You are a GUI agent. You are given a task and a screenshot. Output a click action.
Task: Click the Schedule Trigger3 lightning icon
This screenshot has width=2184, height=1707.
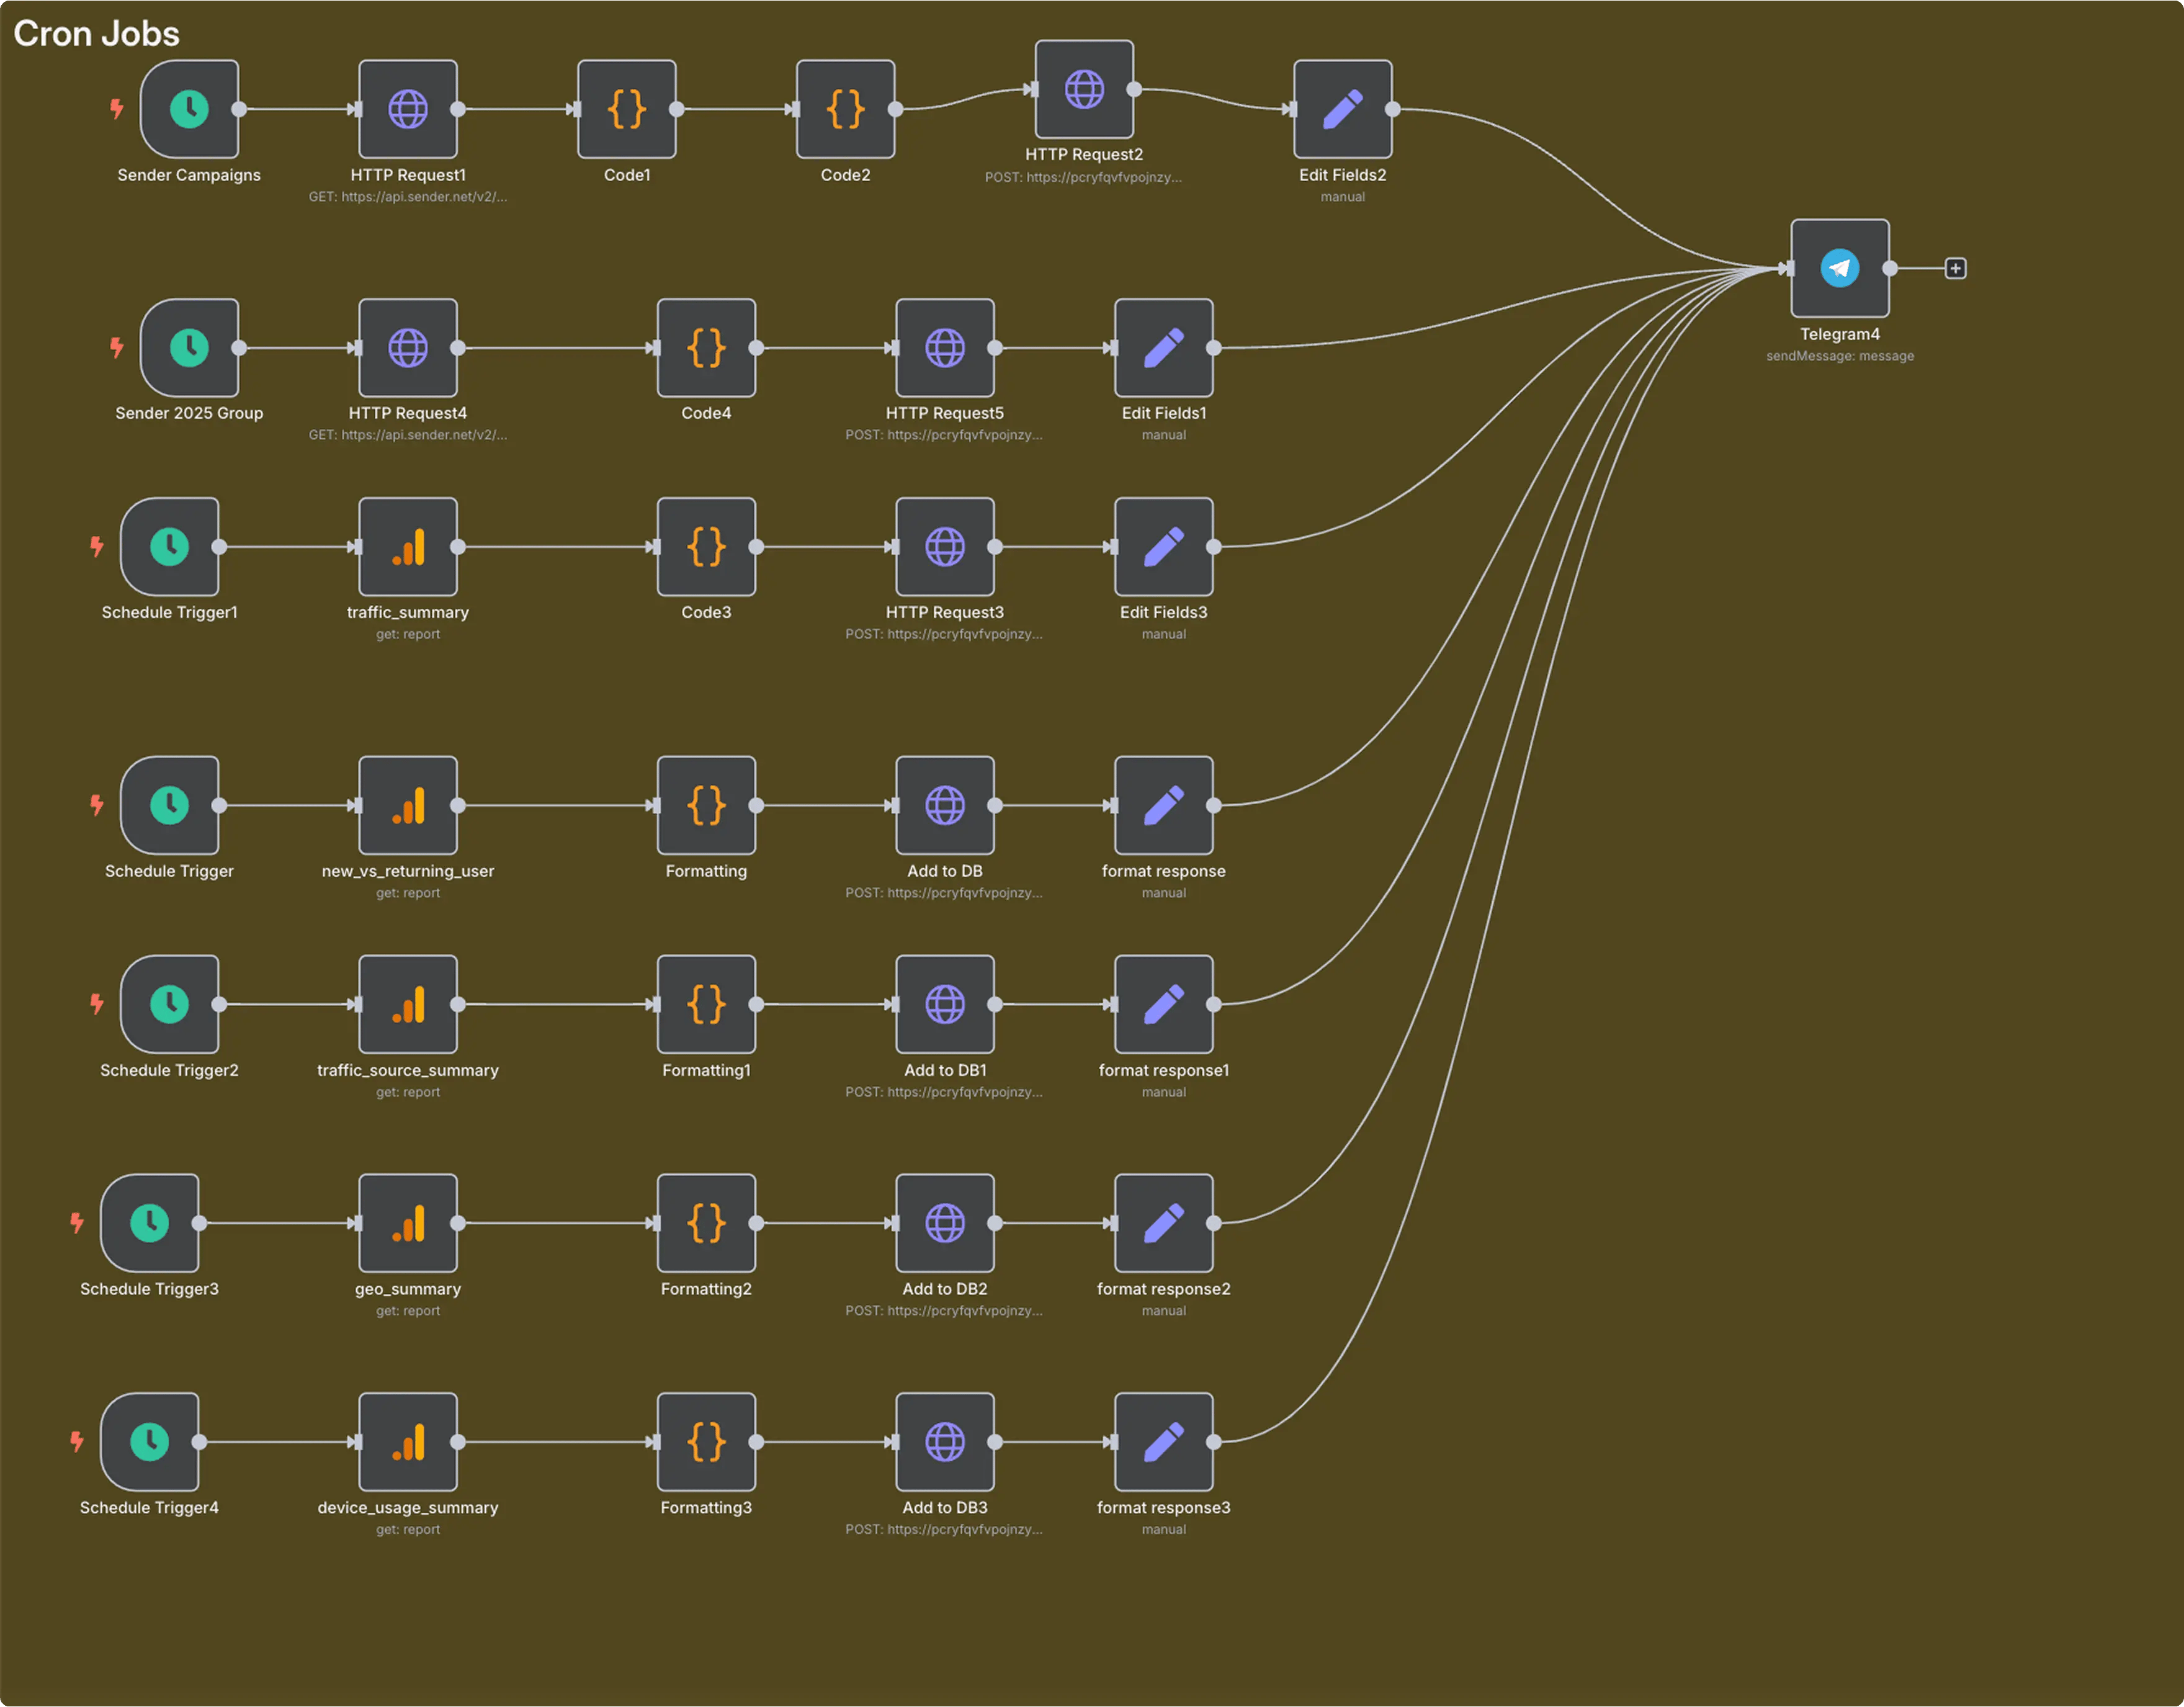[77, 1222]
